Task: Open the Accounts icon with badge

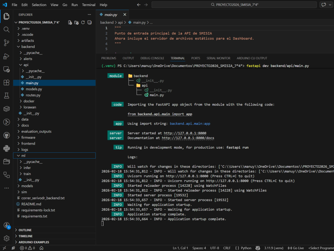Action: tap(7, 225)
